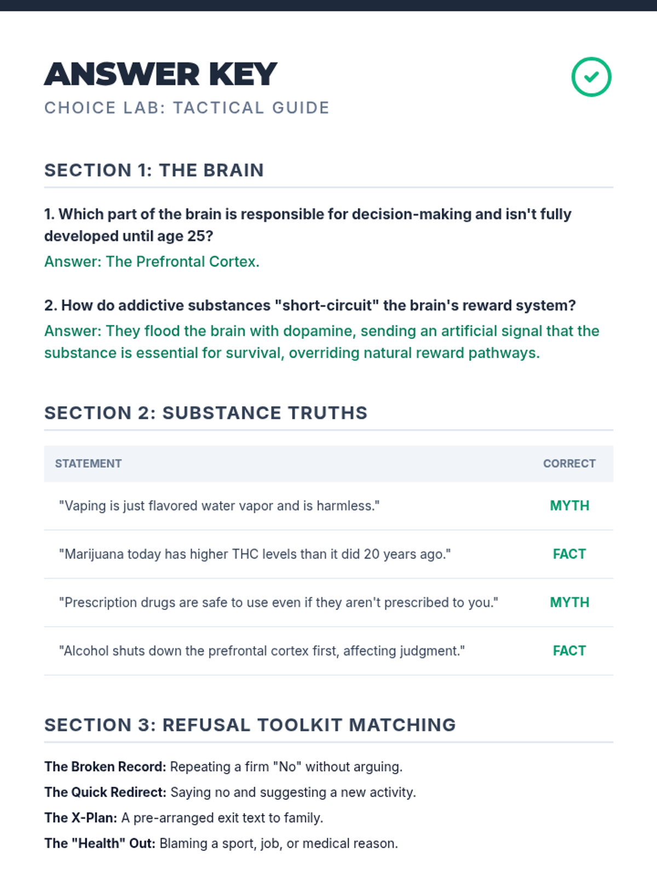Click The X-Plan definition line
This screenshot has height=876, width=657.
(x=183, y=818)
